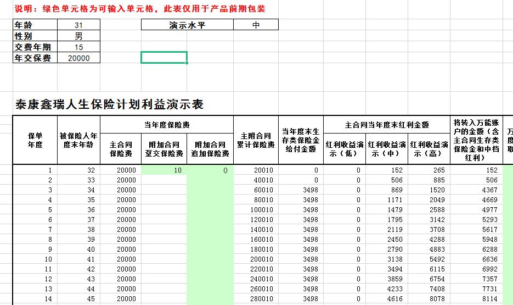Image resolution: width=513 pixels, height=305 pixels.
Task: Click the 将转入万能账户的金额 column header
Action: [x=476, y=140]
